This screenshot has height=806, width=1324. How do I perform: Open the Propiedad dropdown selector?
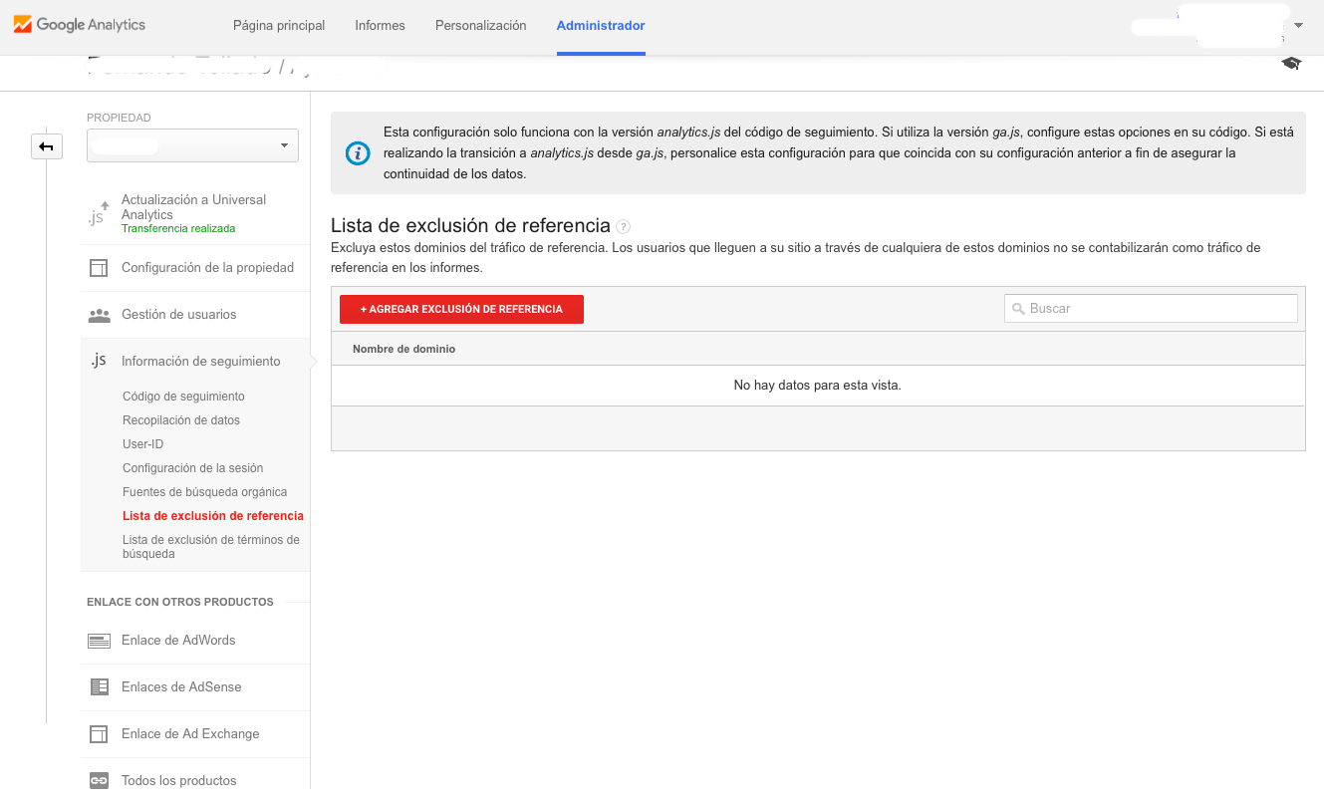192,145
